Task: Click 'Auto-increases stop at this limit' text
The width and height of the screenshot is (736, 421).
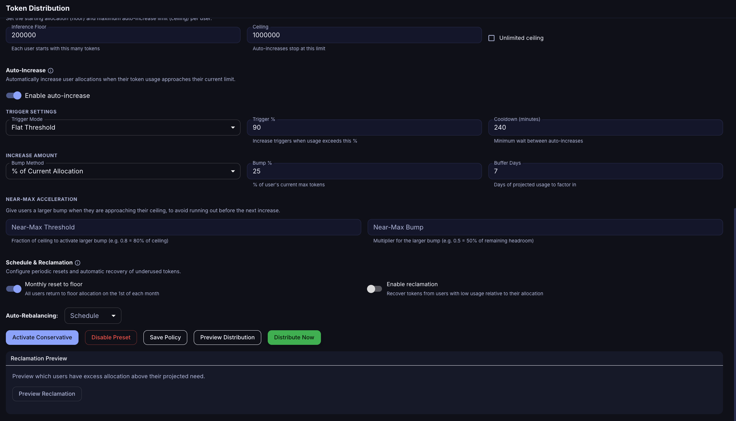Action: point(289,49)
